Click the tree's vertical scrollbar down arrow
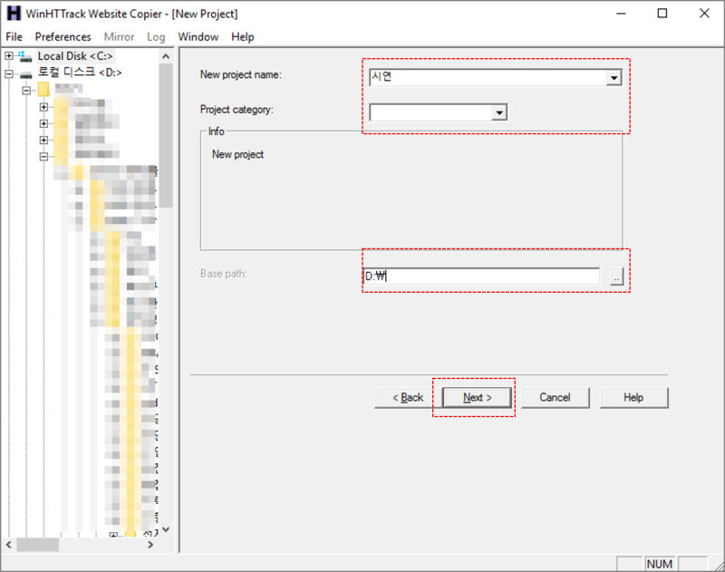The height and width of the screenshot is (572, 725). click(166, 529)
